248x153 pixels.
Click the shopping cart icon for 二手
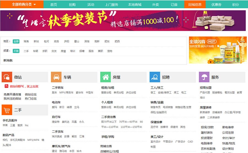(7, 110)
